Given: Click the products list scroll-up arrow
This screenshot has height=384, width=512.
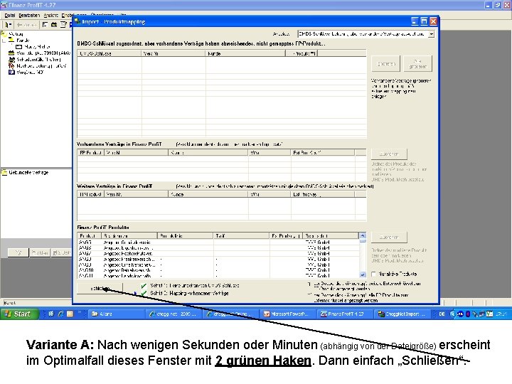Looking at the screenshot, I should pos(363,235).
